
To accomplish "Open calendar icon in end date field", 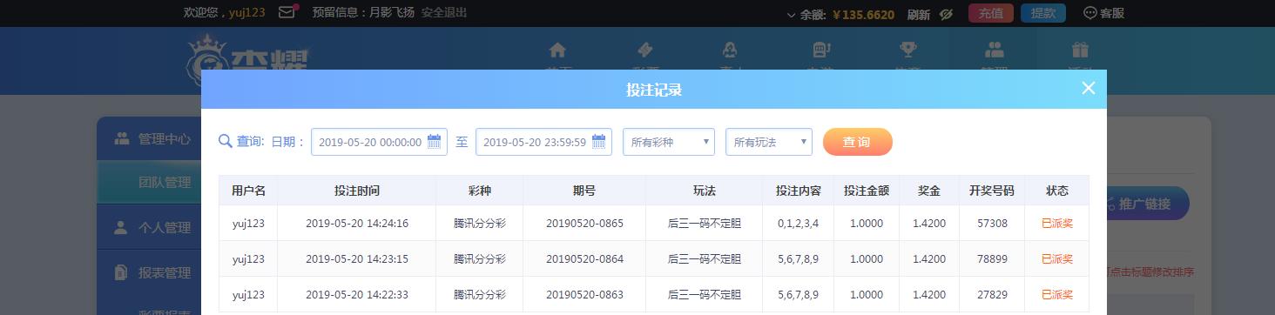I will [598, 142].
